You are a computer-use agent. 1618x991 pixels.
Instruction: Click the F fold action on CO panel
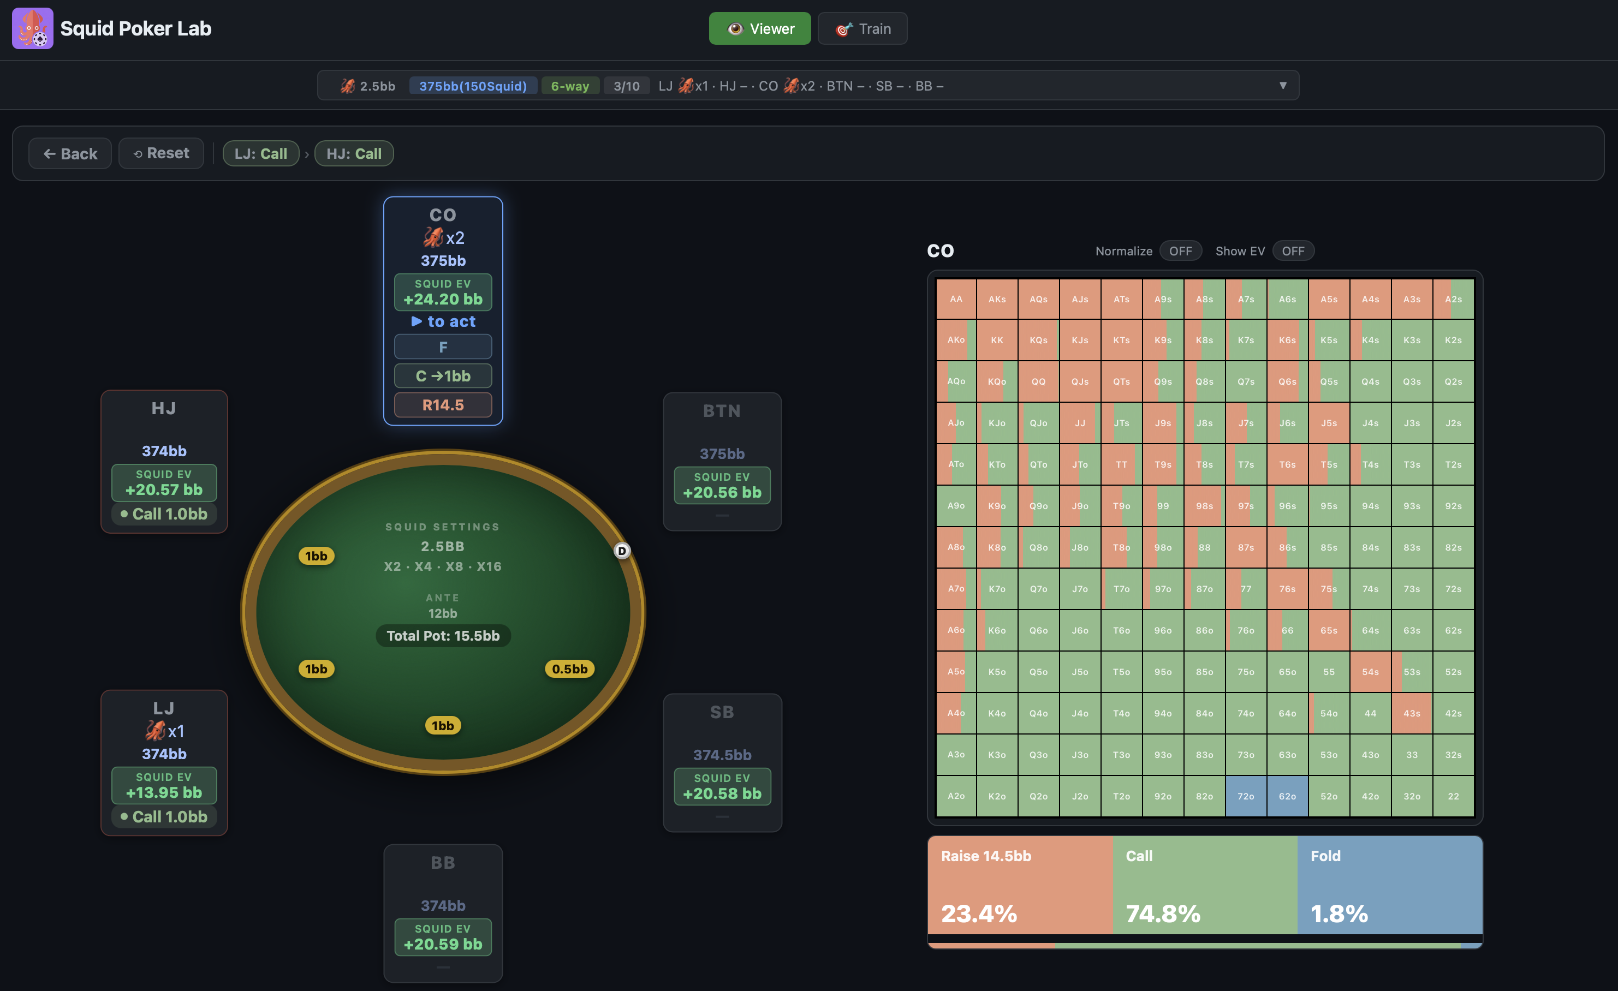tap(443, 346)
